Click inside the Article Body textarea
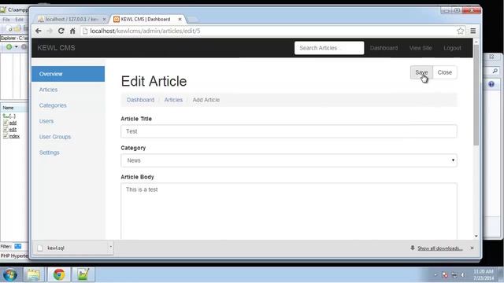 pyautogui.click(x=289, y=211)
